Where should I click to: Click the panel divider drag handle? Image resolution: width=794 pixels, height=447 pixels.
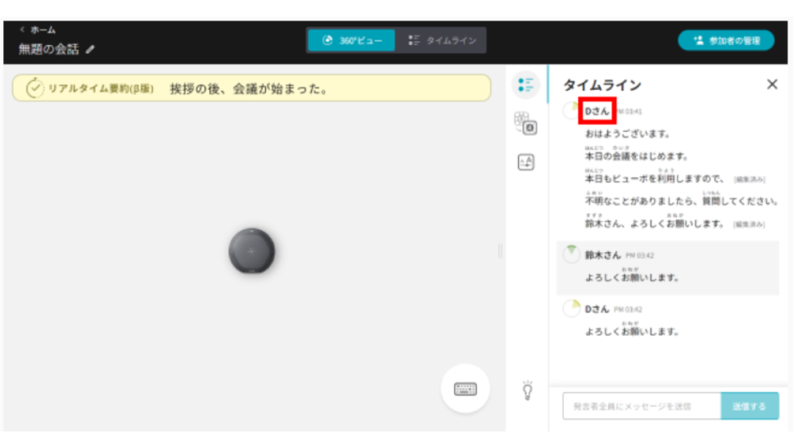(x=500, y=251)
